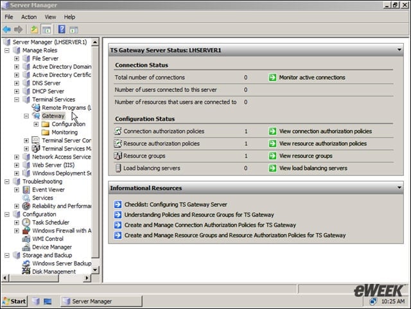Click the Back arrow toolbar icon
411x309 pixels.
coord(7,30)
